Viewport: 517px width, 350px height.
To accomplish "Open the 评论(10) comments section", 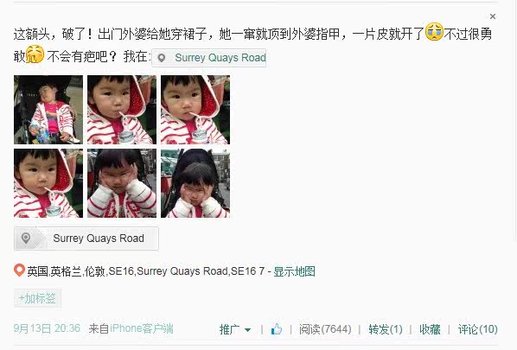I will 477,329.
